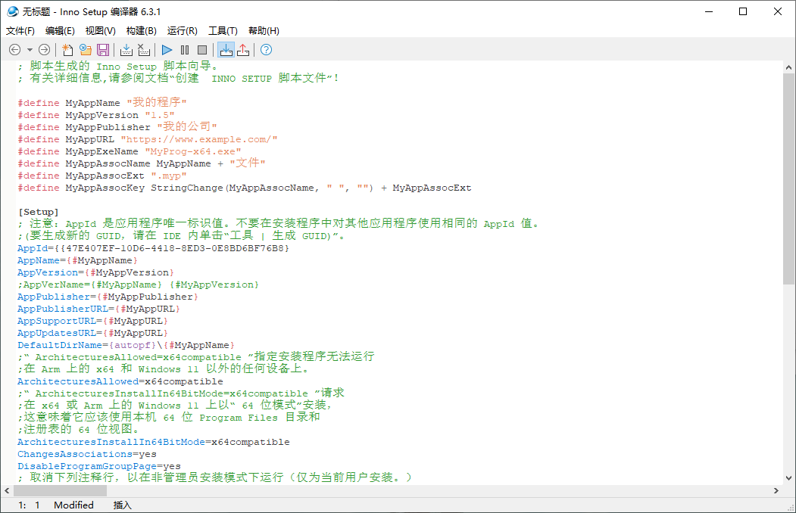Viewport: 796px width, 513px height.
Task: Open the 运行(R) menu
Action: pos(182,30)
